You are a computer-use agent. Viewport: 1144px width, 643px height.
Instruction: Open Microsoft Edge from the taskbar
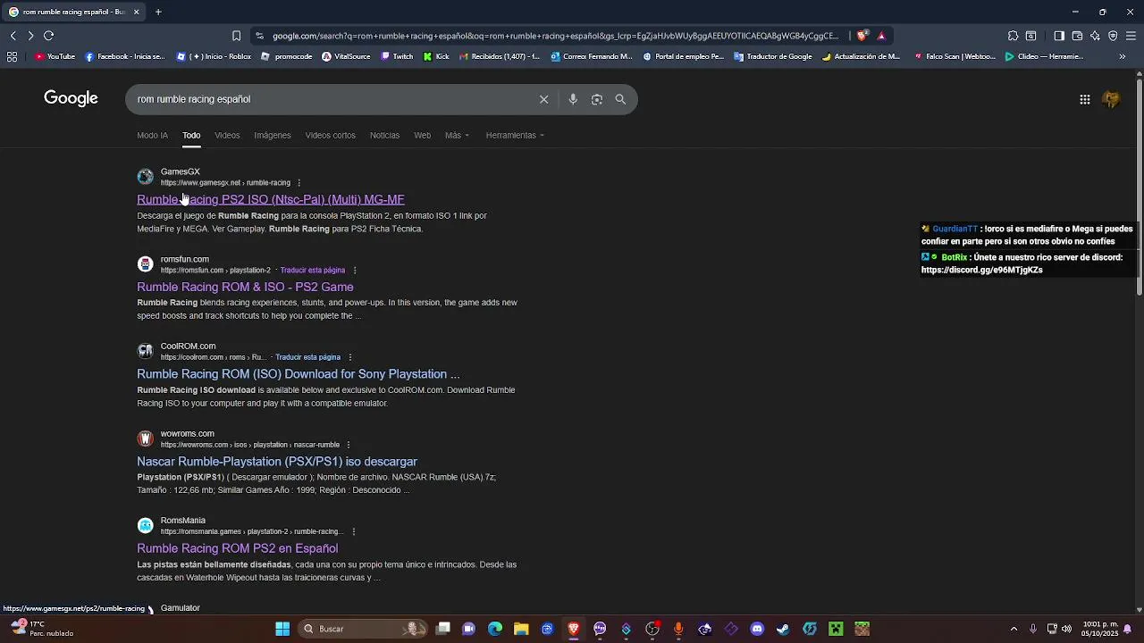click(x=495, y=629)
